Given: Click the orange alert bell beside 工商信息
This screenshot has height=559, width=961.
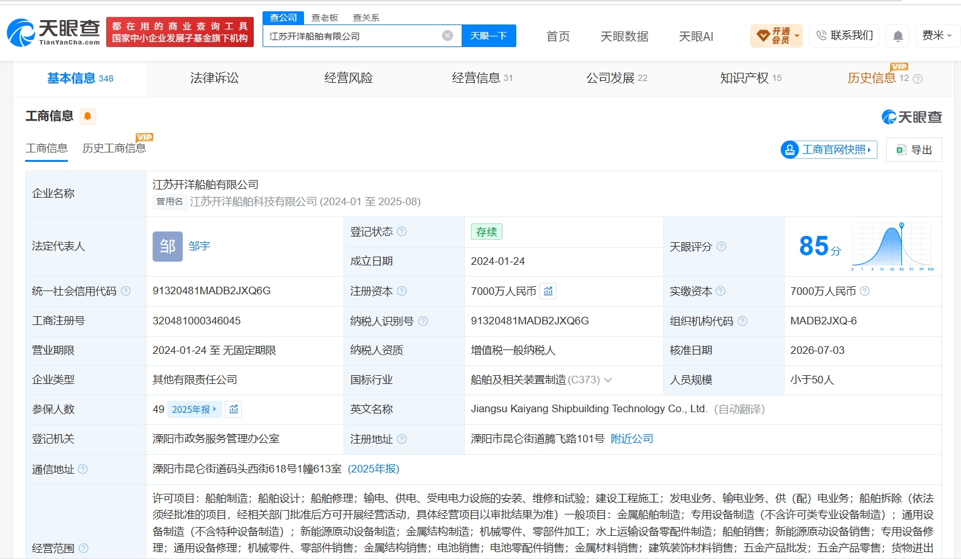Looking at the screenshot, I should click(87, 116).
